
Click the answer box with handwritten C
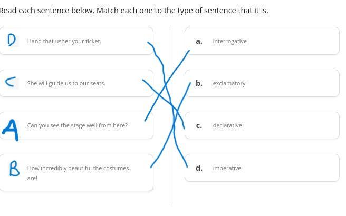12,82
